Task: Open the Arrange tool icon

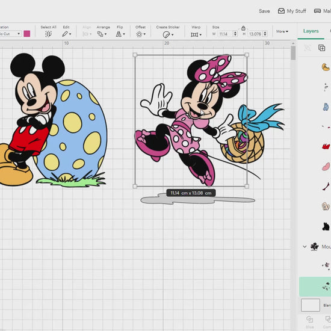Action: coord(100,34)
